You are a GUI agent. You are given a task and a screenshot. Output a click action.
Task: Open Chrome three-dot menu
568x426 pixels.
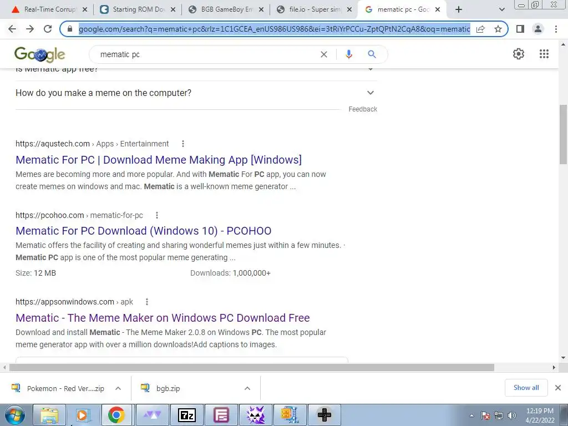pos(556,29)
